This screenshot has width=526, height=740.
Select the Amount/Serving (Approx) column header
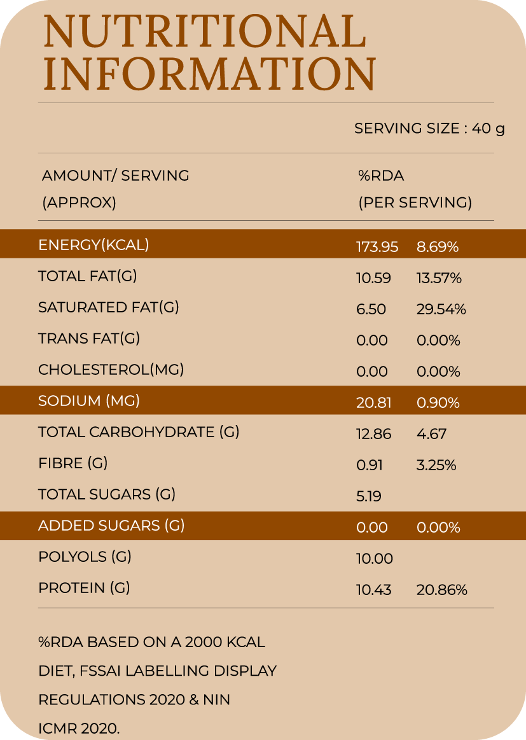[x=116, y=189]
